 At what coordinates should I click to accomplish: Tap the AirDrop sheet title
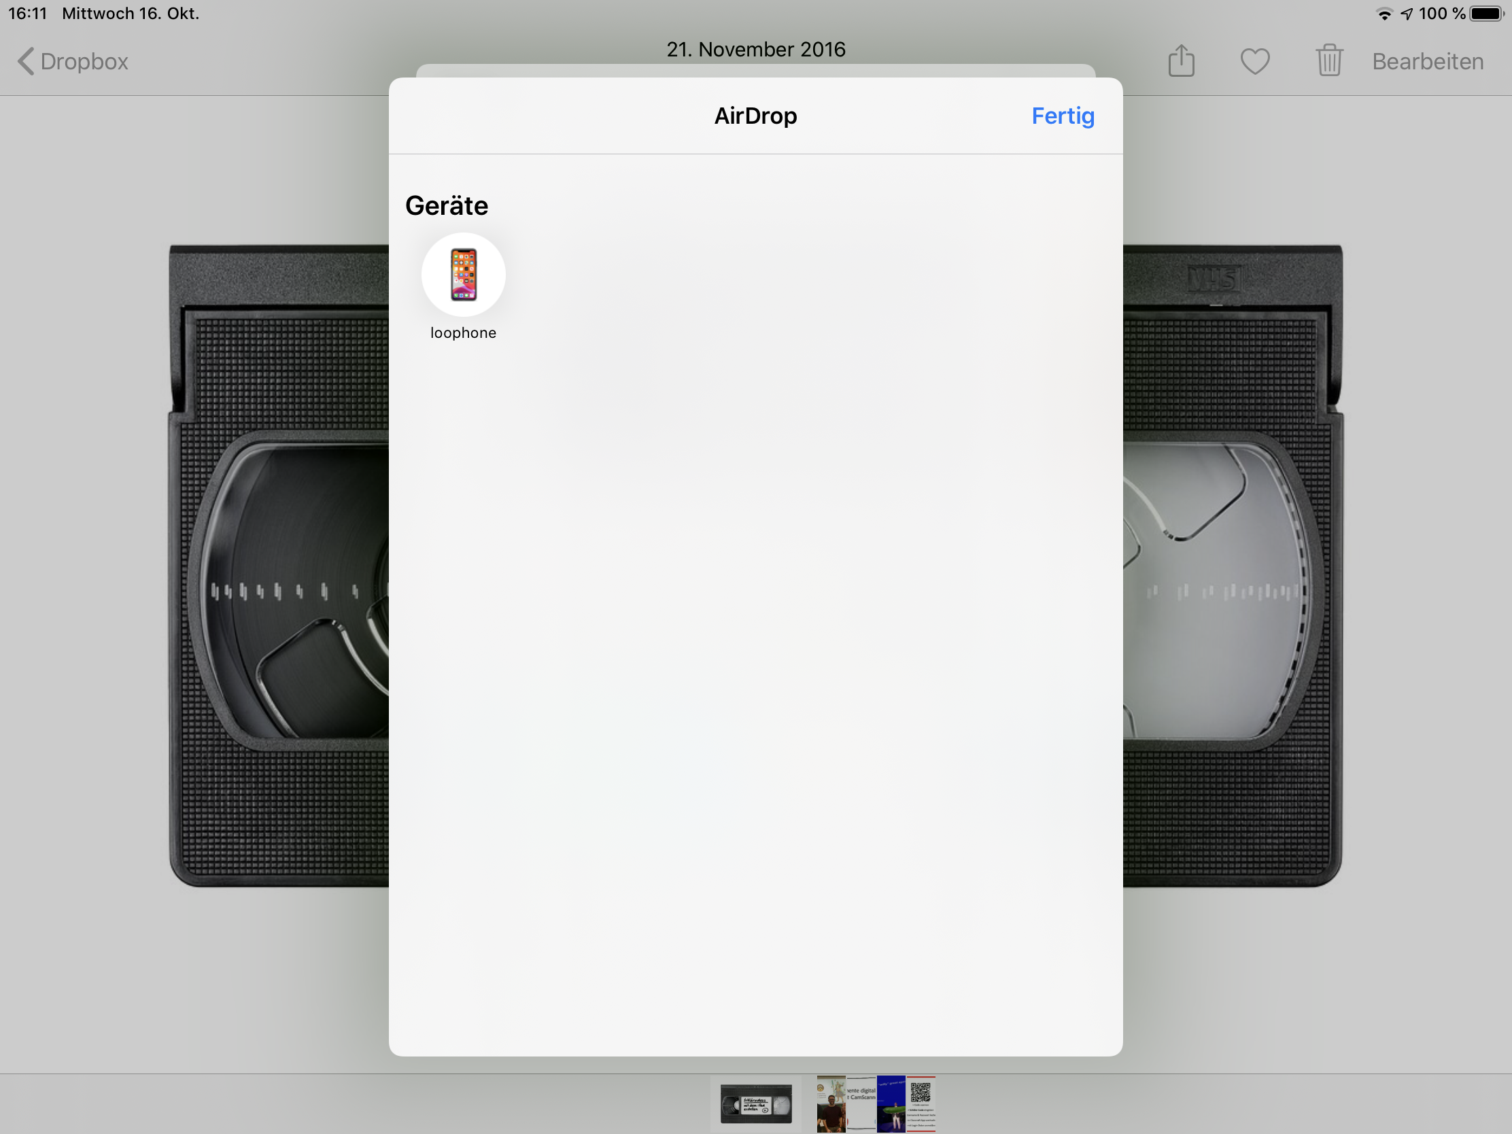(x=755, y=116)
